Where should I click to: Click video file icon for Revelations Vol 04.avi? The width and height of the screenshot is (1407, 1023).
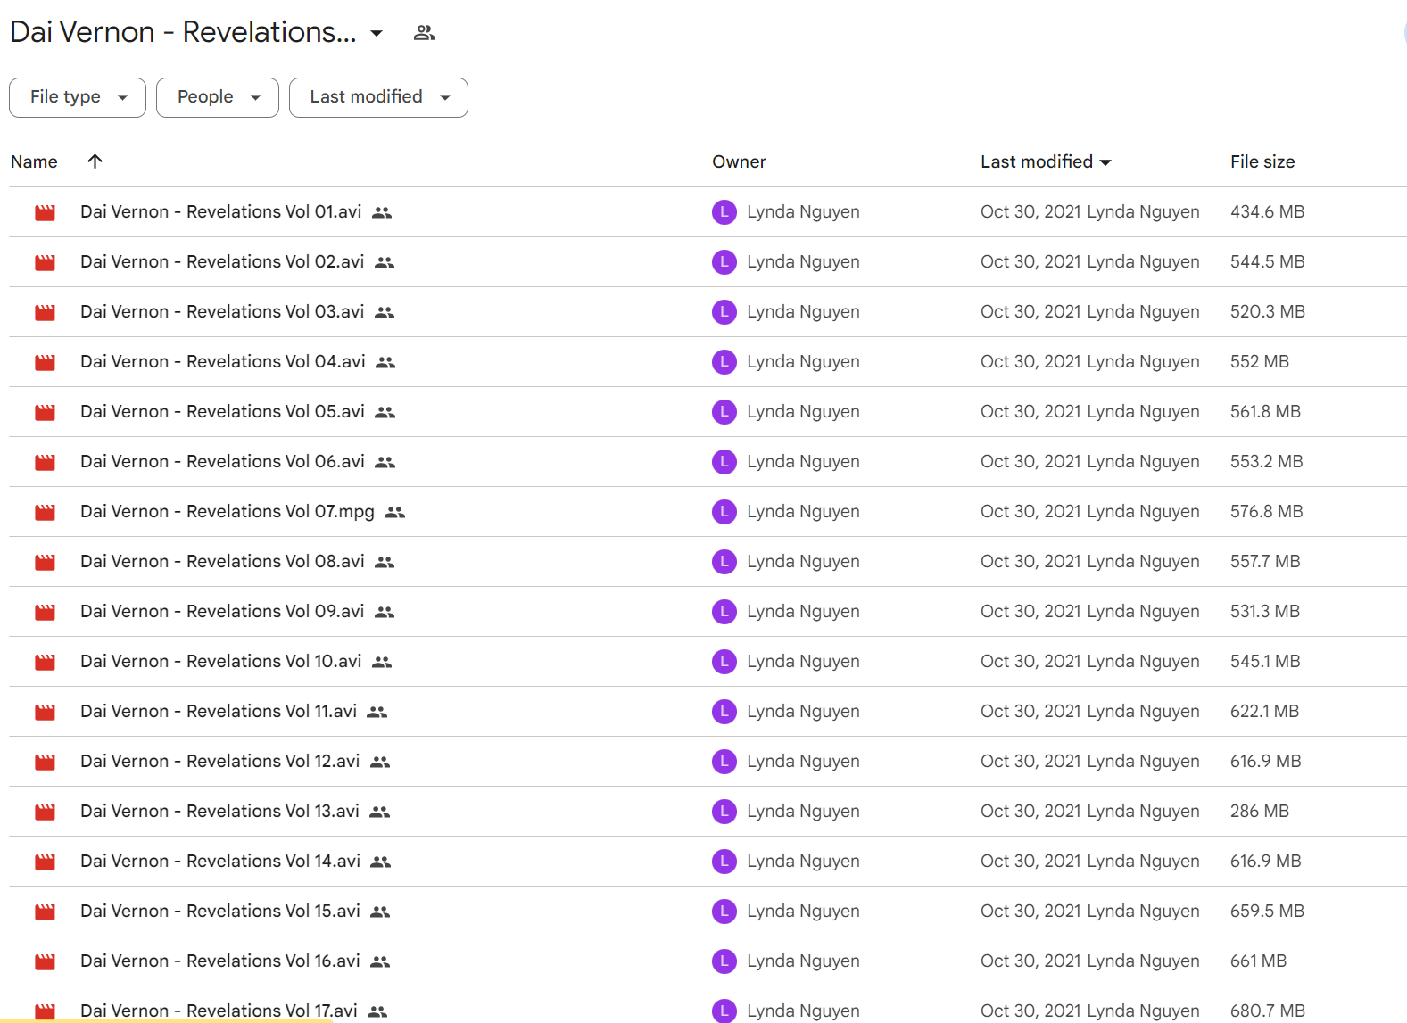45,362
